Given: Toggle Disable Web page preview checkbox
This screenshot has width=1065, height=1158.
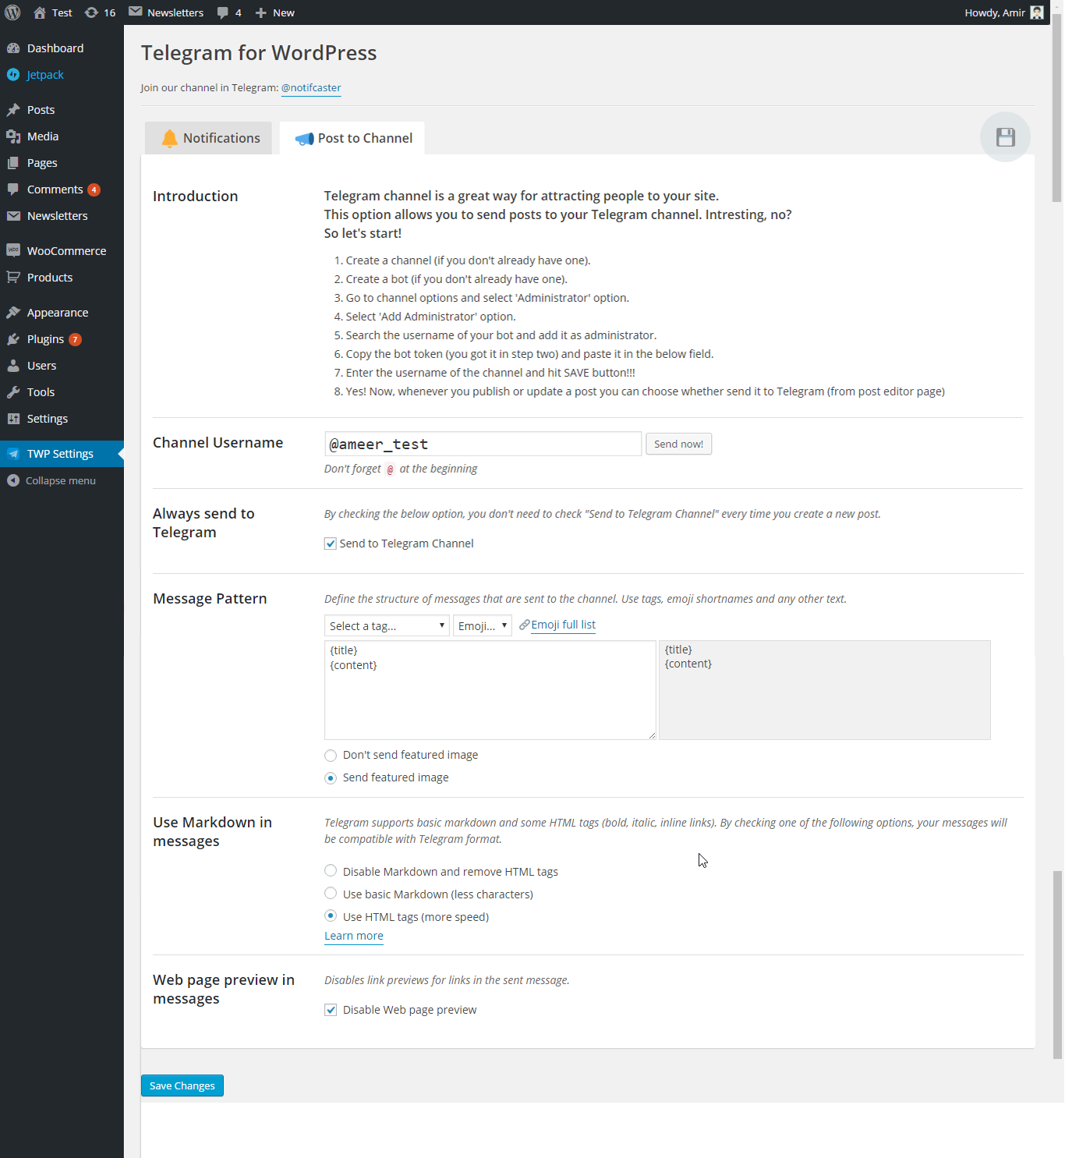Looking at the screenshot, I should point(331,1010).
